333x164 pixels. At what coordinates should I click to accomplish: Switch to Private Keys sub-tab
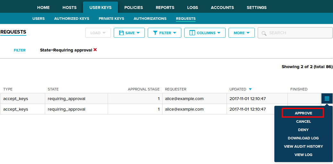(111, 19)
